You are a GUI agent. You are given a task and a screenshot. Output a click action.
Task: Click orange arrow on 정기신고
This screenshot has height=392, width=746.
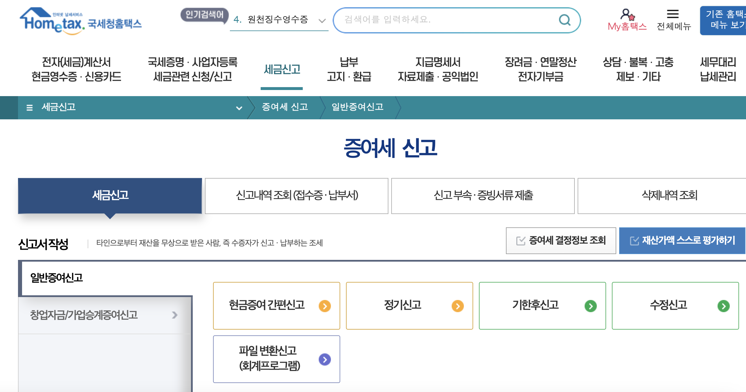[x=457, y=306]
